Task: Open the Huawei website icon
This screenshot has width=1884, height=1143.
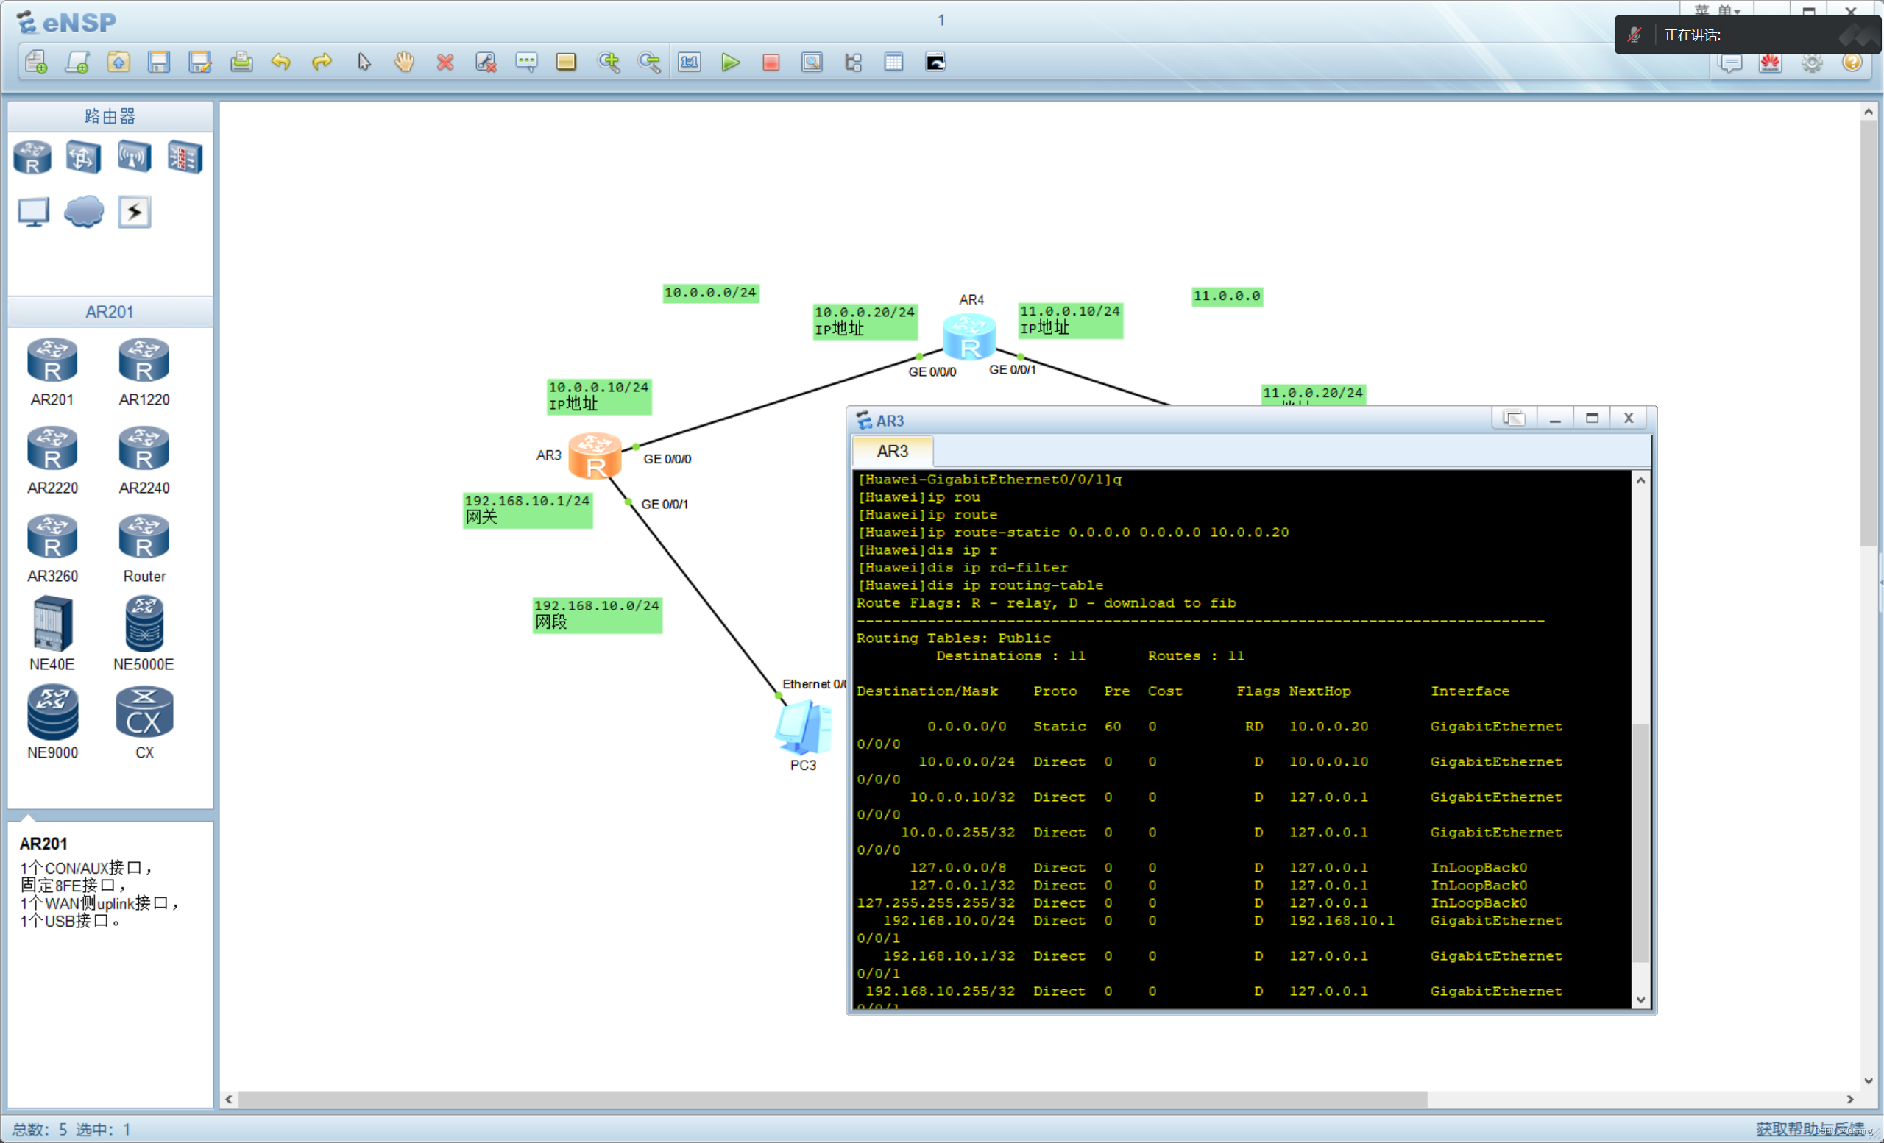Action: pyautogui.click(x=1770, y=63)
